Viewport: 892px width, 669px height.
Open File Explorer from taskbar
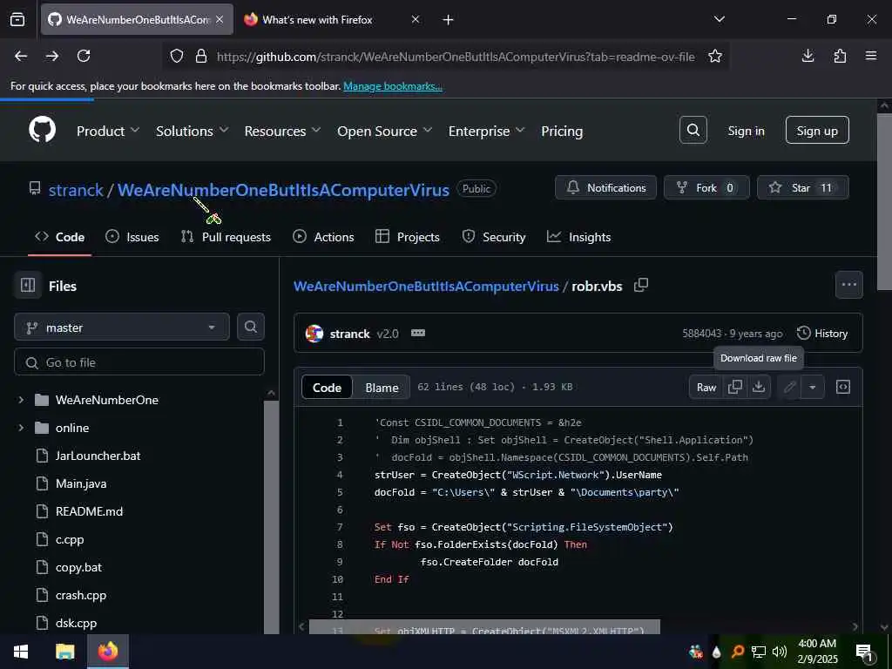64,652
